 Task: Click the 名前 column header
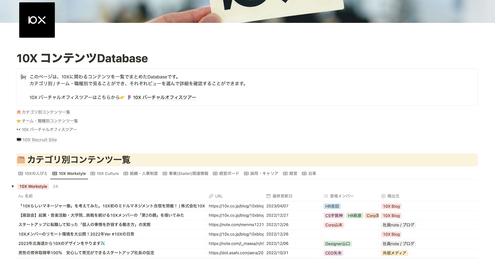(x=111, y=196)
